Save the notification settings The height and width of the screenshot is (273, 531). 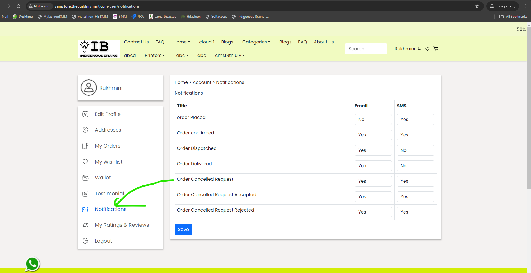183,230
